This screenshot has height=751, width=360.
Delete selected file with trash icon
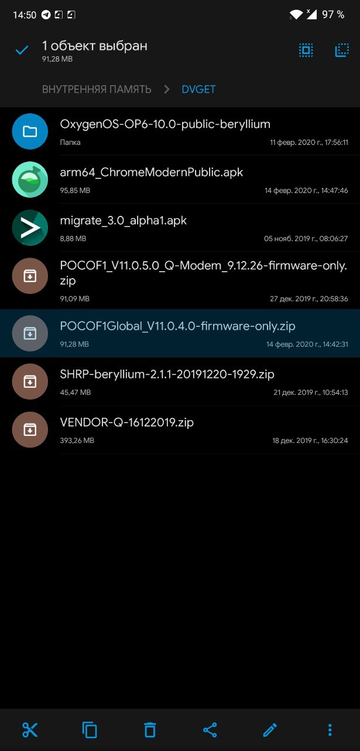coord(150,730)
